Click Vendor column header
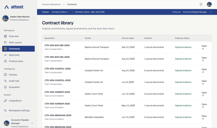This screenshot has width=217, height=128. [88, 38]
